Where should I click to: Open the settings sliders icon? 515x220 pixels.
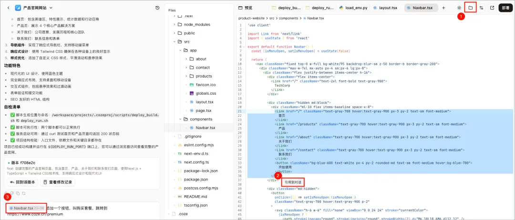click(x=481, y=8)
